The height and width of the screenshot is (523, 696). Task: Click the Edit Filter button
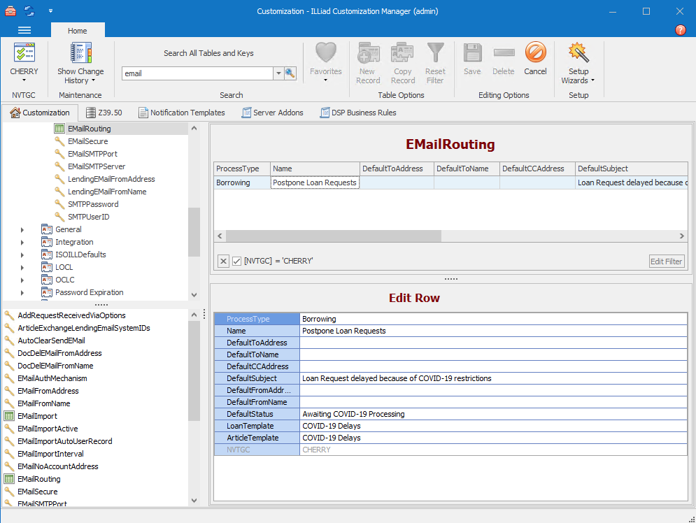click(x=665, y=261)
